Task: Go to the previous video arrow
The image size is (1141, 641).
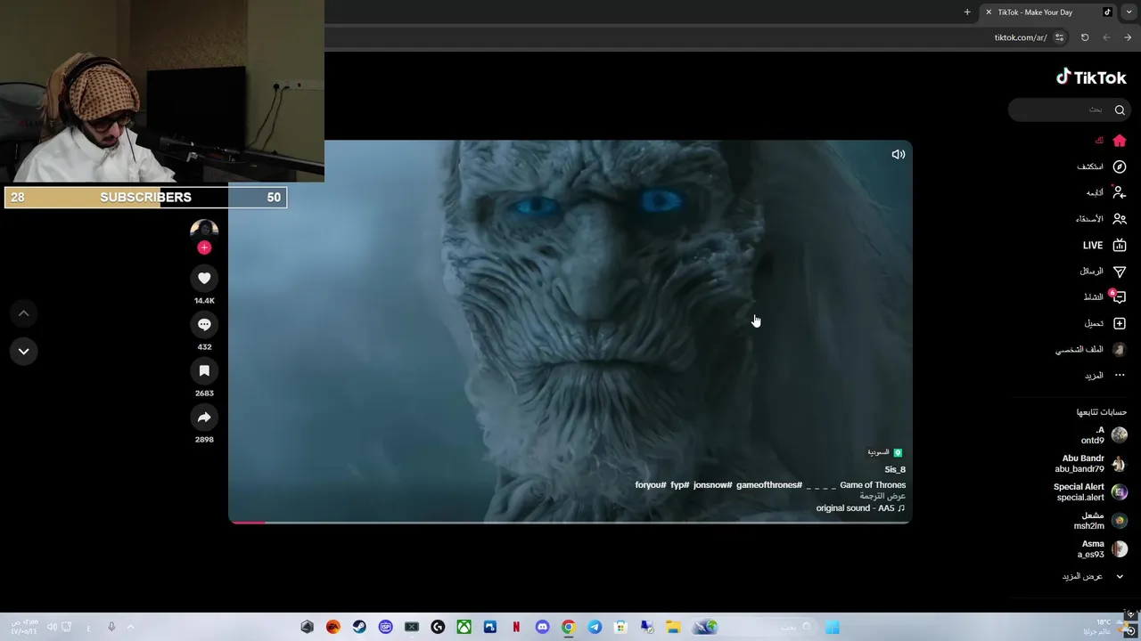Action: pyautogui.click(x=24, y=313)
